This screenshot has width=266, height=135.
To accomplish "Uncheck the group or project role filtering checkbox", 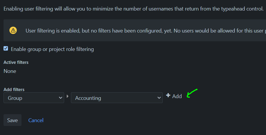I will (x=6, y=49).
